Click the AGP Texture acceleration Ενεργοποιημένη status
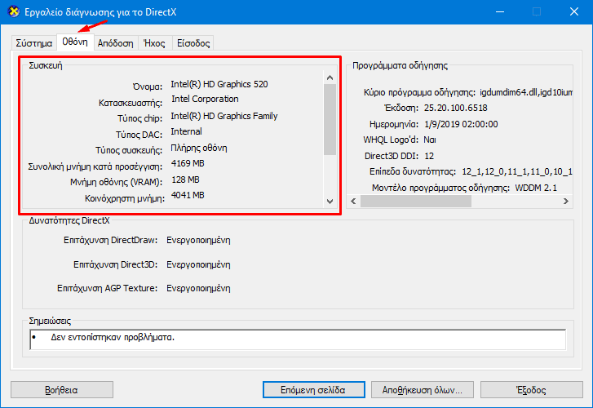The image size is (593, 408). 198,288
